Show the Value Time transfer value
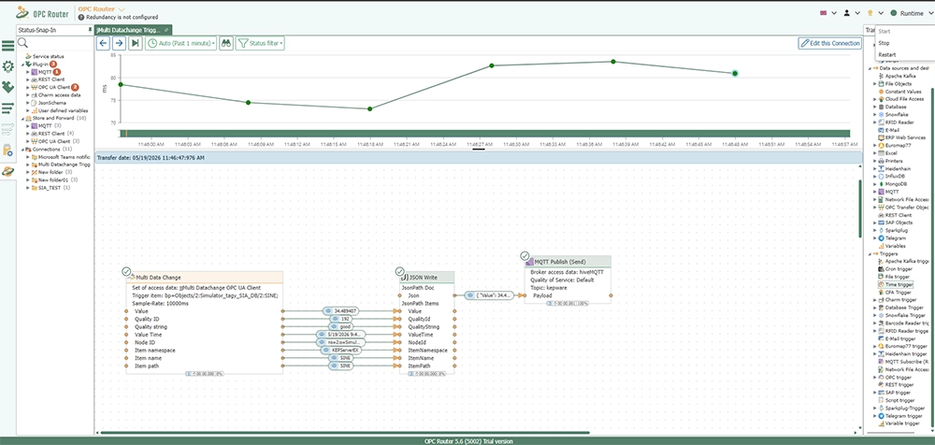The image size is (935, 445). click(x=341, y=335)
